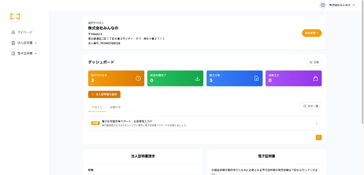Click the download icon on 配送申請完了 card
The height and width of the screenshot is (175, 364).
(197, 79)
